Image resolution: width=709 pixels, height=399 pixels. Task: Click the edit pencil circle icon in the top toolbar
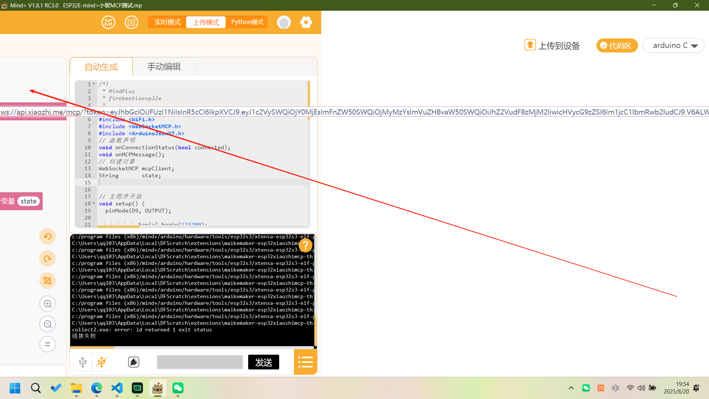point(131,22)
